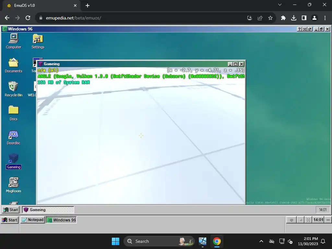The height and width of the screenshot is (249, 332).
Task: Click the Windows 96 window fullscreen button
Action: coord(305,29)
